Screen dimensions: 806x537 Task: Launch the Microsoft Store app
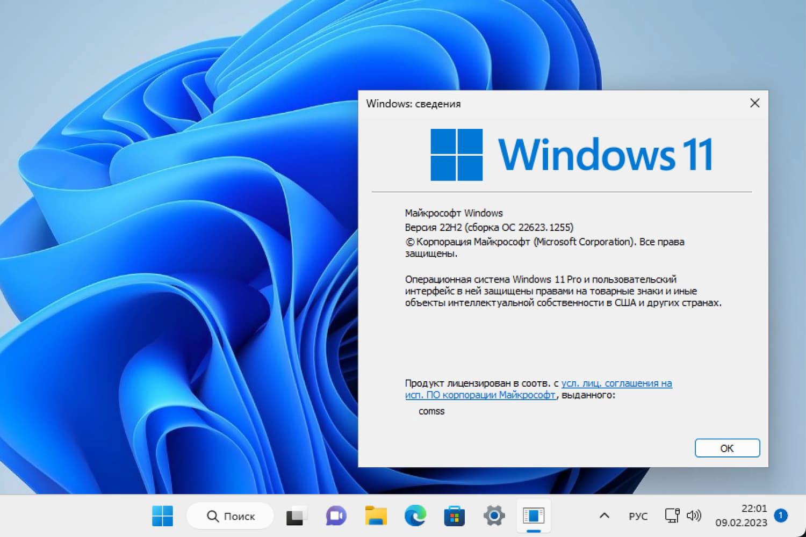(x=455, y=516)
